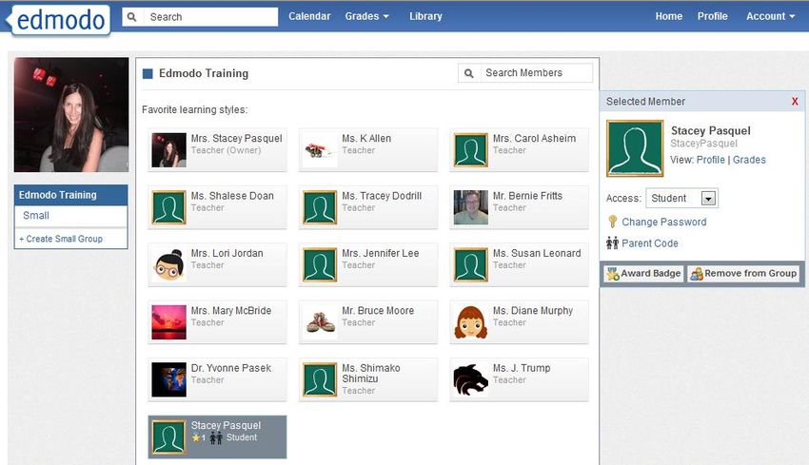Click Remove from Group button

[743, 273]
